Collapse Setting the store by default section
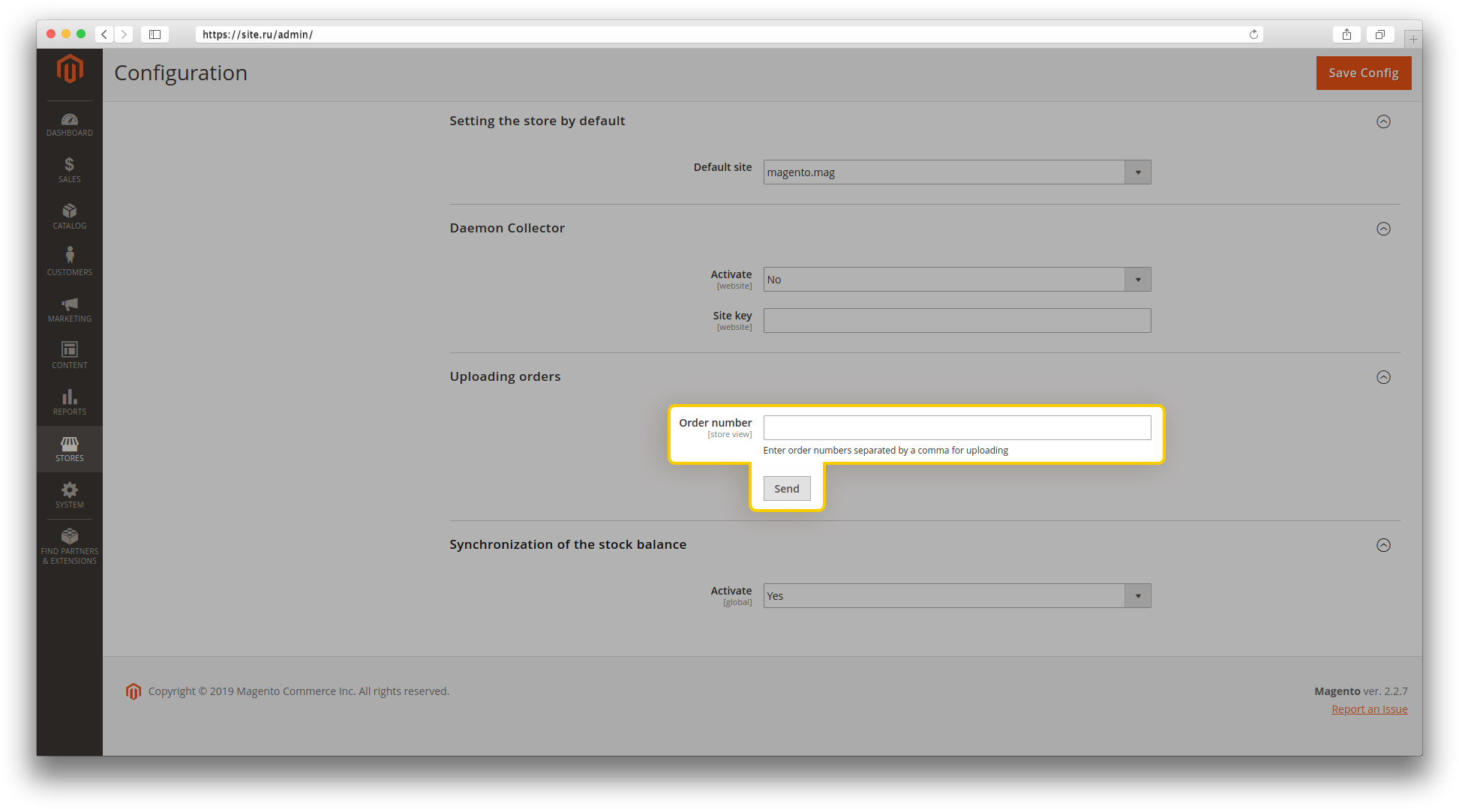This screenshot has height=809, width=1459. tap(1384, 121)
